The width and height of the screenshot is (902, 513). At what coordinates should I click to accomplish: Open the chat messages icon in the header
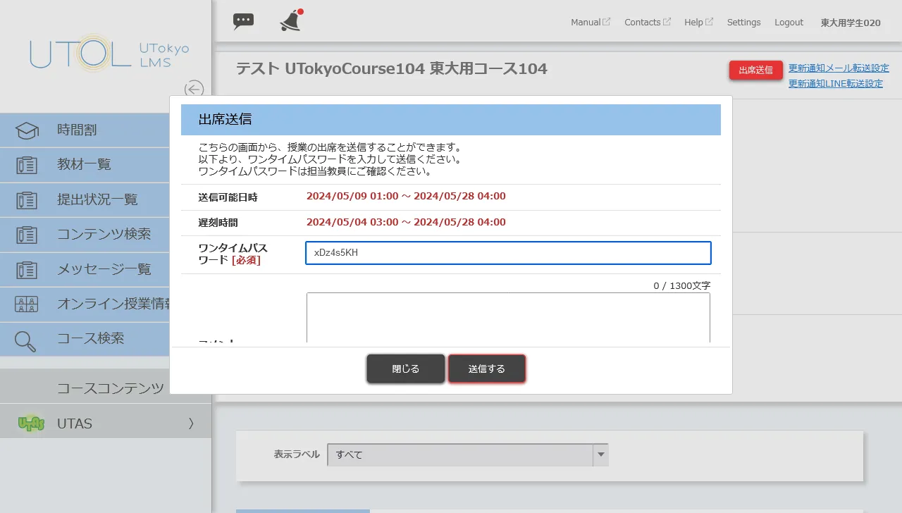[x=243, y=21]
